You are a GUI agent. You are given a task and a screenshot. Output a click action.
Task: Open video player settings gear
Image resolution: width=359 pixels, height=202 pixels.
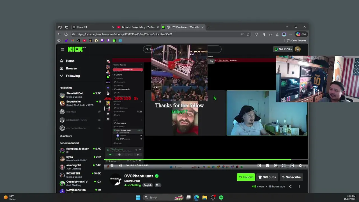300,166
